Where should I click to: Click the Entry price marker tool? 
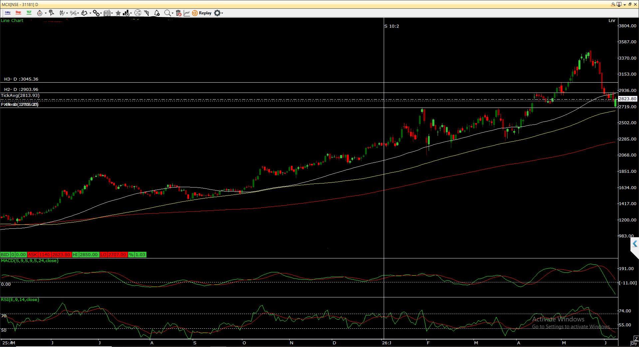8,13
